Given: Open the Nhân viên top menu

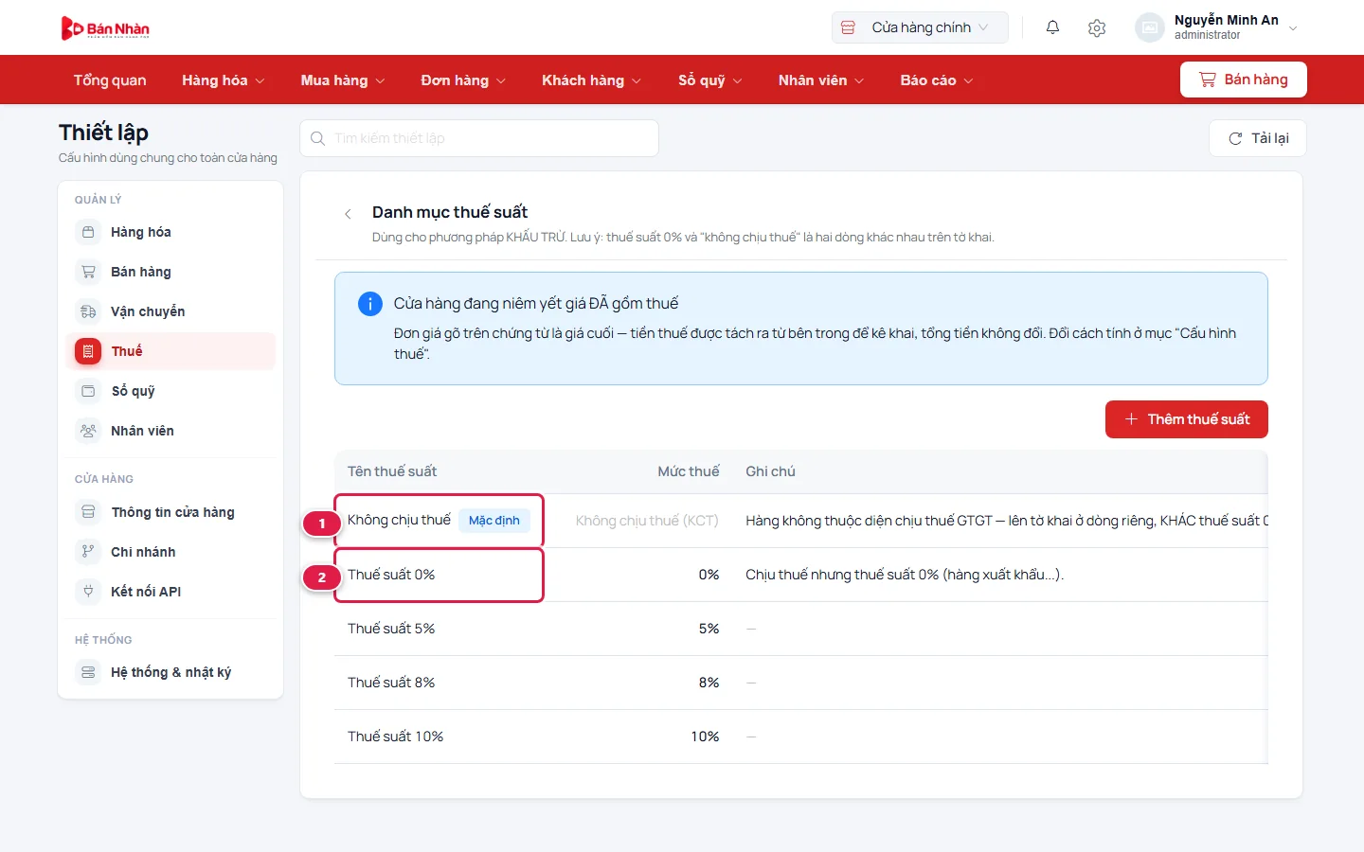Looking at the screenshot, I should tap(821, 80).
